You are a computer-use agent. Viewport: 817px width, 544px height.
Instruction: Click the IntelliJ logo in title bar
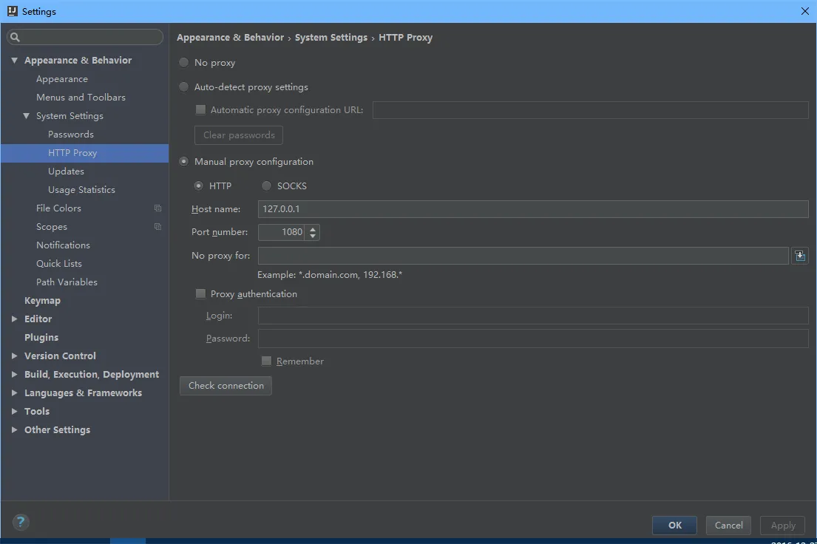11,11
